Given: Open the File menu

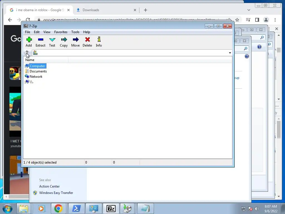Looking at the screenshot, I should point(28,32).
